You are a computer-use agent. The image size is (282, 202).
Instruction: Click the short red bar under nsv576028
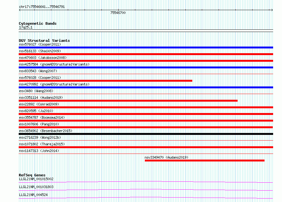point(106,81)
